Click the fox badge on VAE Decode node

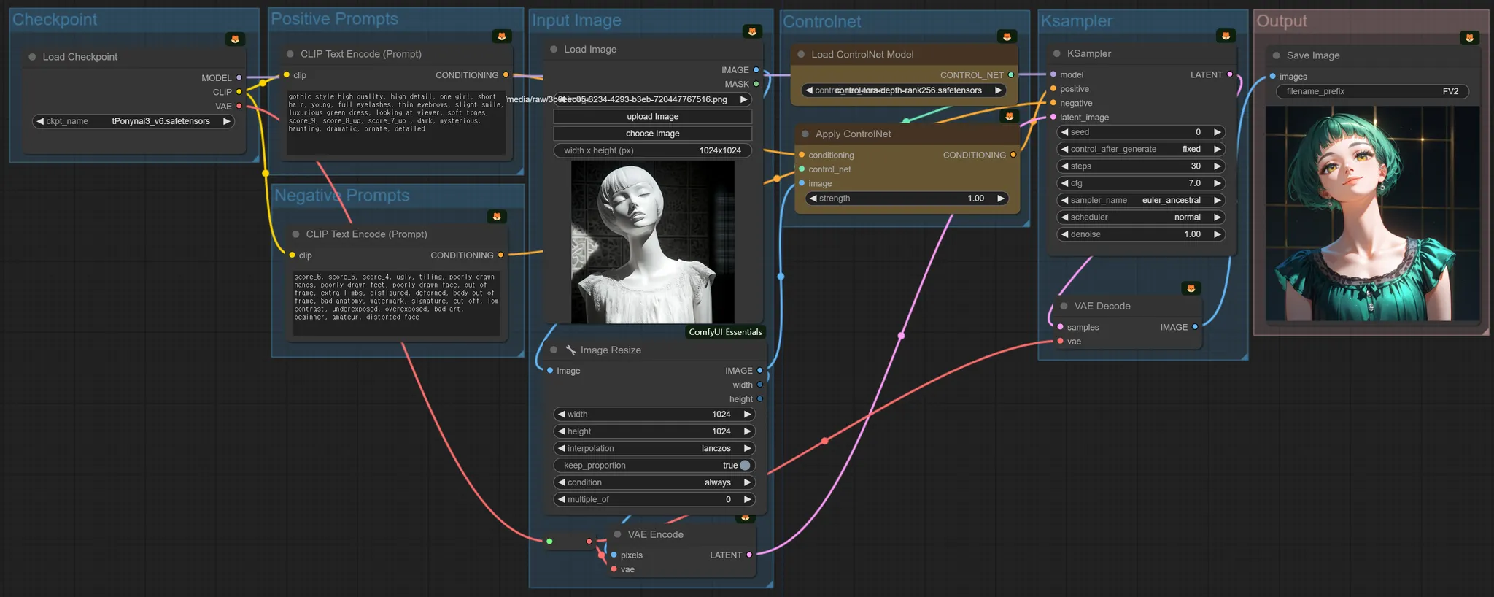(1191, 288)
